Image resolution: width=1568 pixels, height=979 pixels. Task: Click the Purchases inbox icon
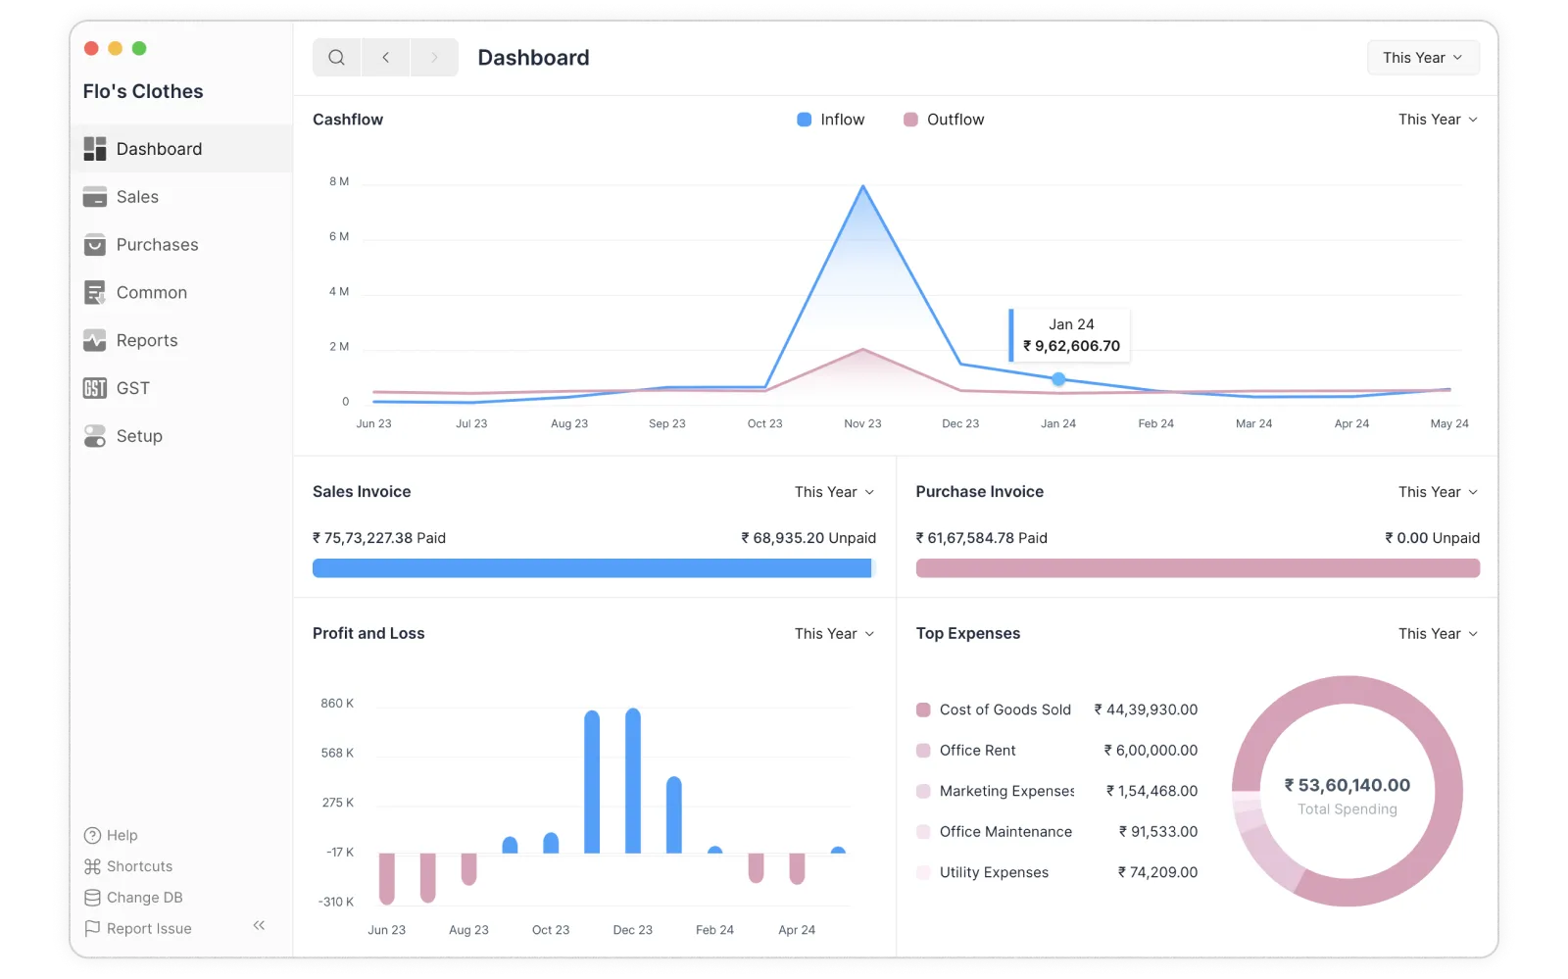click(95, 245)
